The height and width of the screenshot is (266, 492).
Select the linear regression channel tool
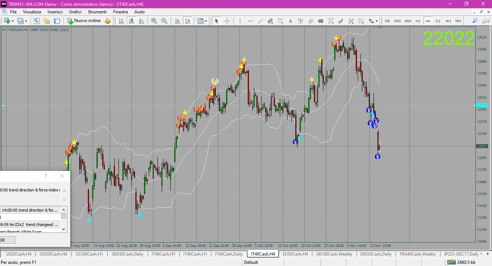[341, 21]
